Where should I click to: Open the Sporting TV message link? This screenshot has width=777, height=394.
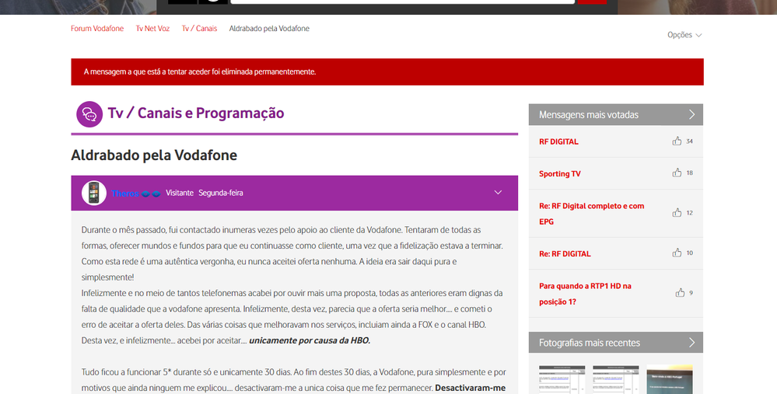tap(560, 174)
